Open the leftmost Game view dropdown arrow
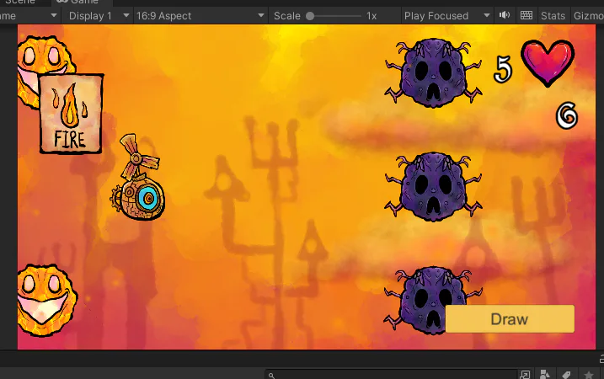The height and width of the screenshot is (379, 604). [54, 16]
